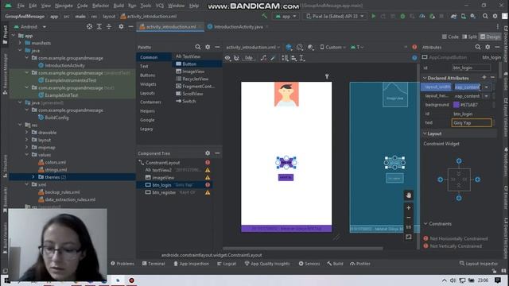The height and width of the screenshot is (286, 509).
Task: Open layout_width value dropdown
Action: click(486, 87)
